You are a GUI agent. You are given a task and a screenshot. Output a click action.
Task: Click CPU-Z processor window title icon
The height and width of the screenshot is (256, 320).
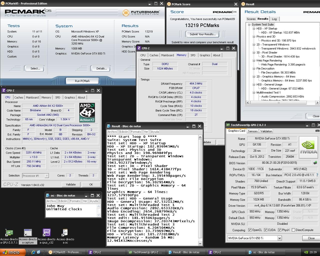tap(4, 90)
